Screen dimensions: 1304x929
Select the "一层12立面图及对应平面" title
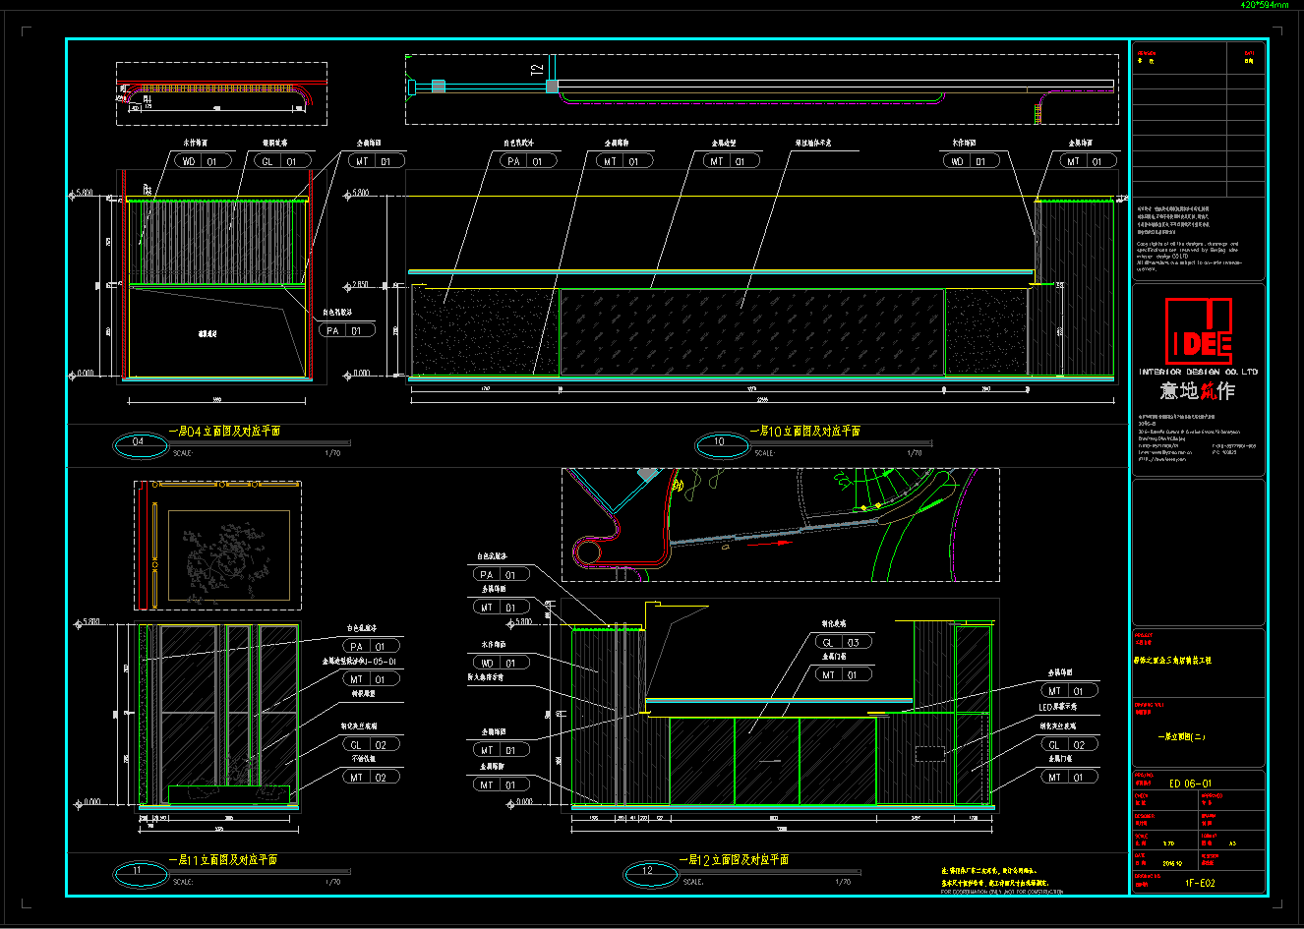pyautogui.click(x=734, y=859)
